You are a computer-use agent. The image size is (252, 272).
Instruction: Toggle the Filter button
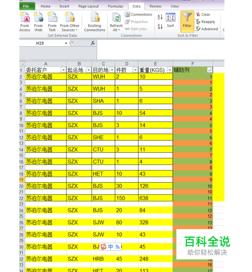click(x=187, y=22)
